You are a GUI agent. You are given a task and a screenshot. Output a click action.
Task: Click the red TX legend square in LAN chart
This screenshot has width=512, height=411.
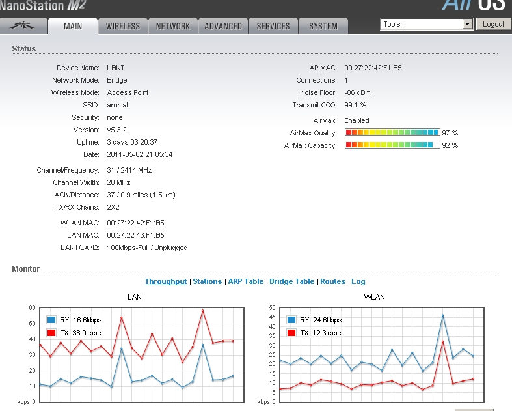coord(51,333)
